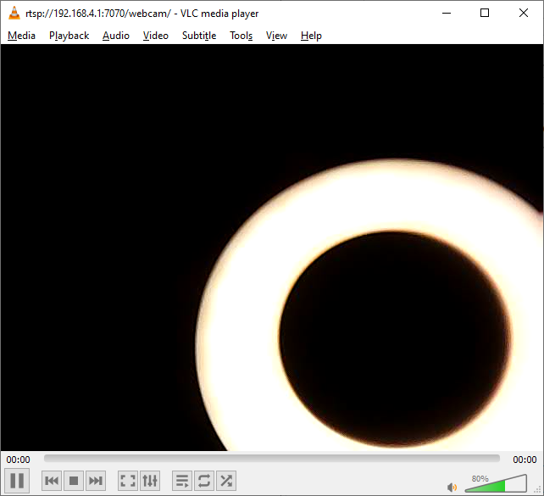Adjust the volume slider at 80%
Screen dimensions: 544x496
pyautogui.click(x=496, y=483)
